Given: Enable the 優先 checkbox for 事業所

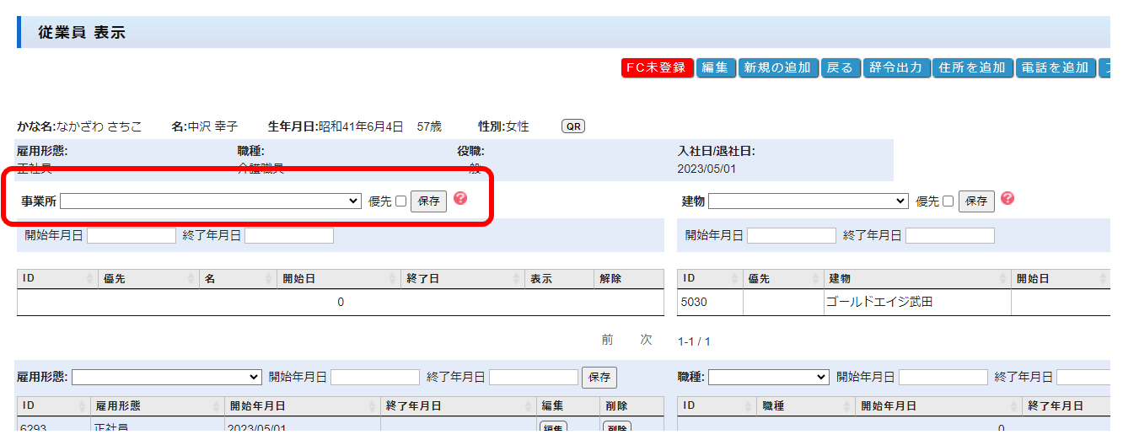Looking at the screenshot, I should click(x=400, y=201).
